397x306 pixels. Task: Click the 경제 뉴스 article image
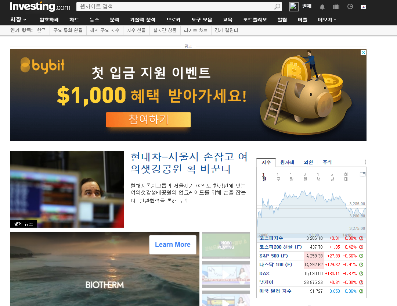[67, 189]
